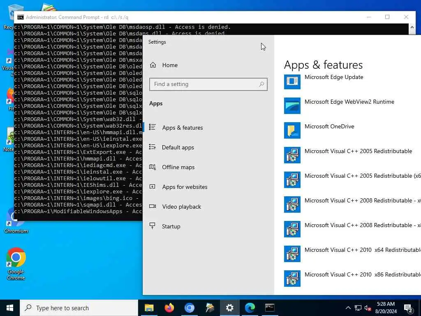Click the Apps for websites icon

tap(152, 186)
